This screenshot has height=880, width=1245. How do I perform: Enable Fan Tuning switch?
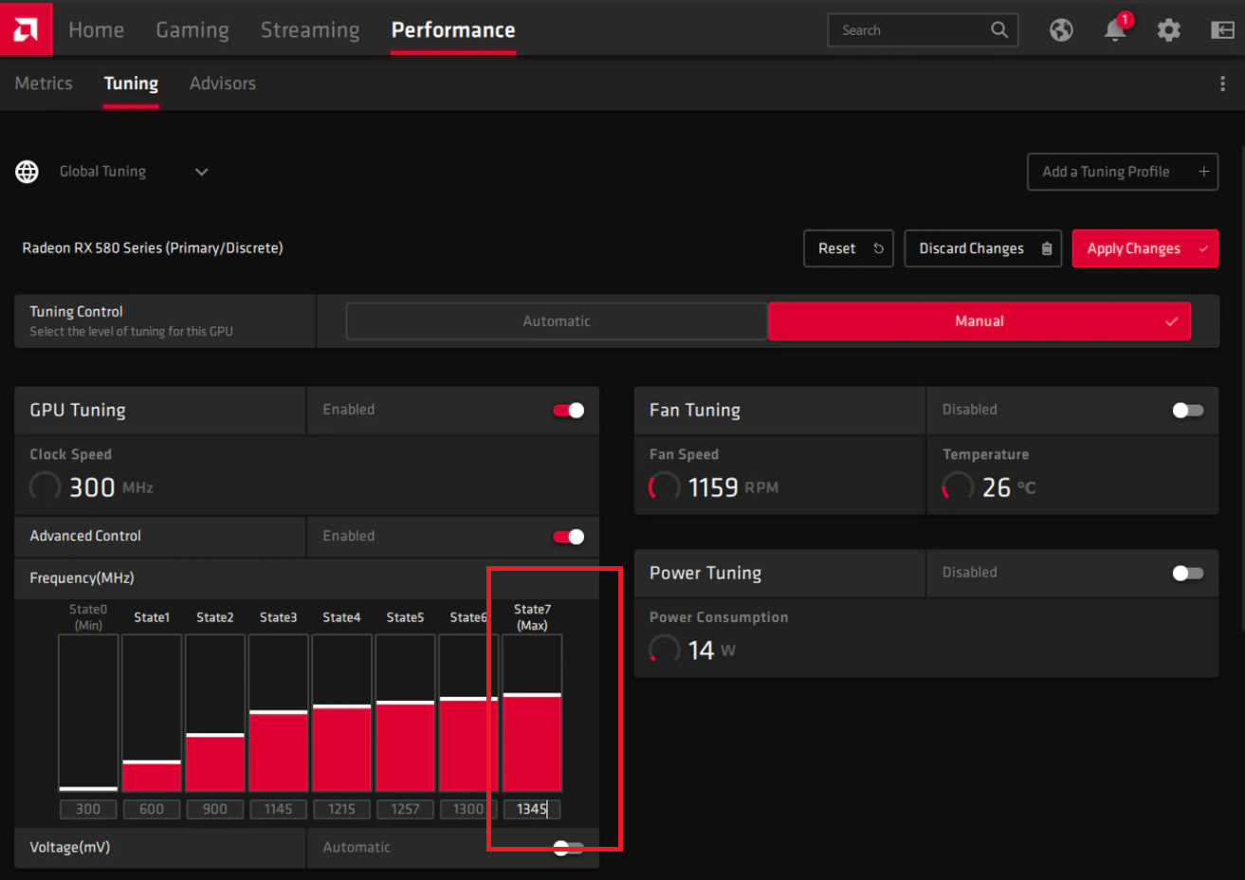click(1188, 410)
